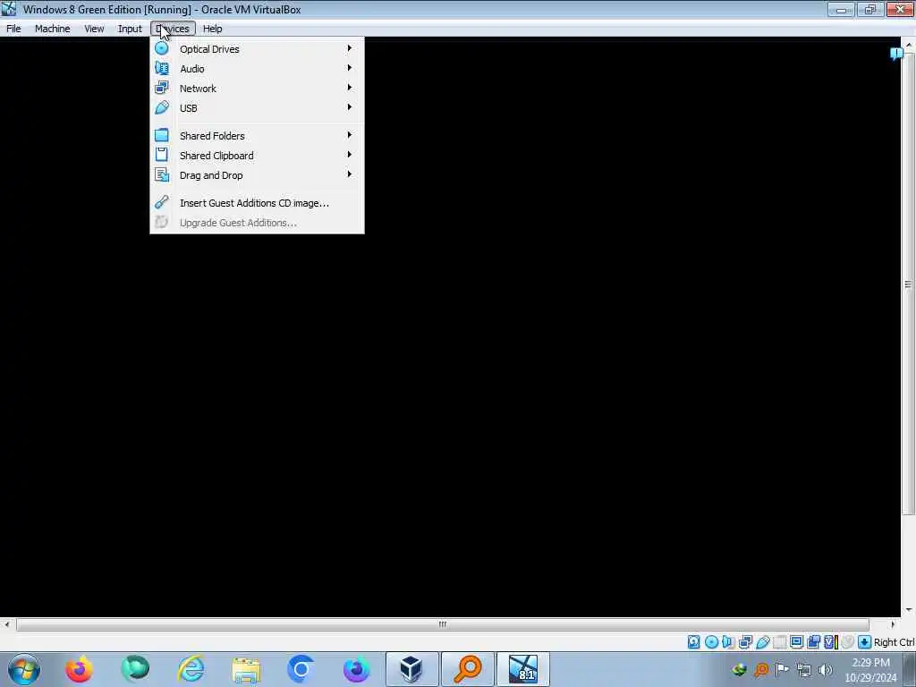
Task: Click the Shared Clipboard icon in menu
Action: [x=162, y=156]
